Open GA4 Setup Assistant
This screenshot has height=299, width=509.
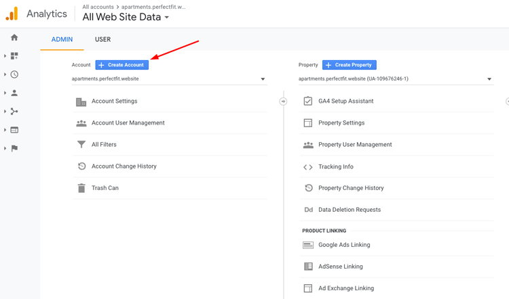(x=345, y=101)
